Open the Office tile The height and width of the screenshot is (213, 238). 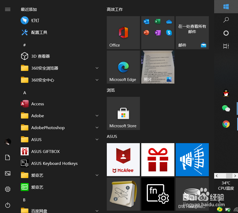point(123,33)
